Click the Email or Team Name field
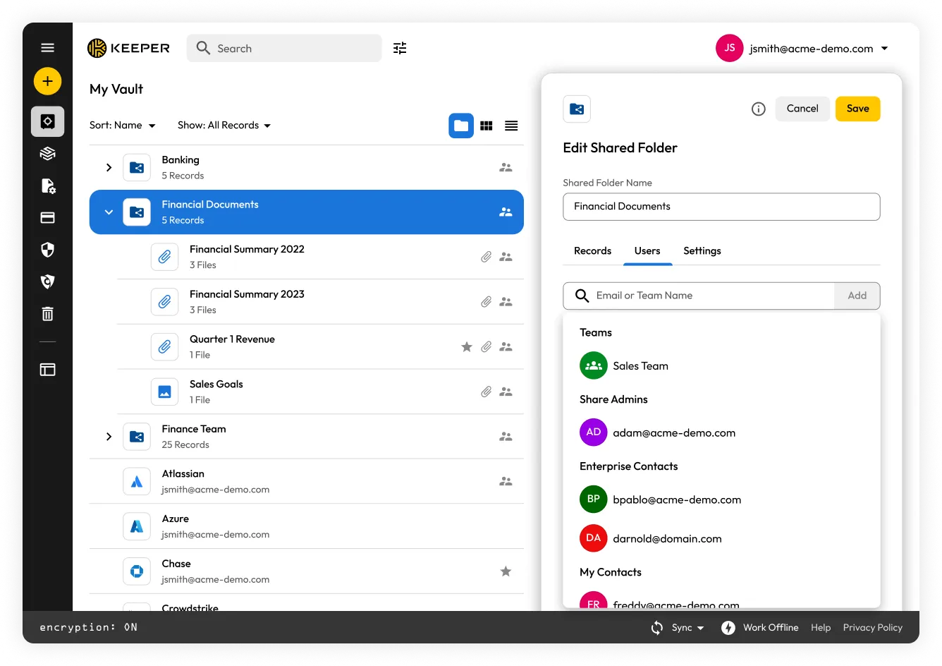Image resolution: width=942 pixels, height=666 pixels. (x=699, y=296)
